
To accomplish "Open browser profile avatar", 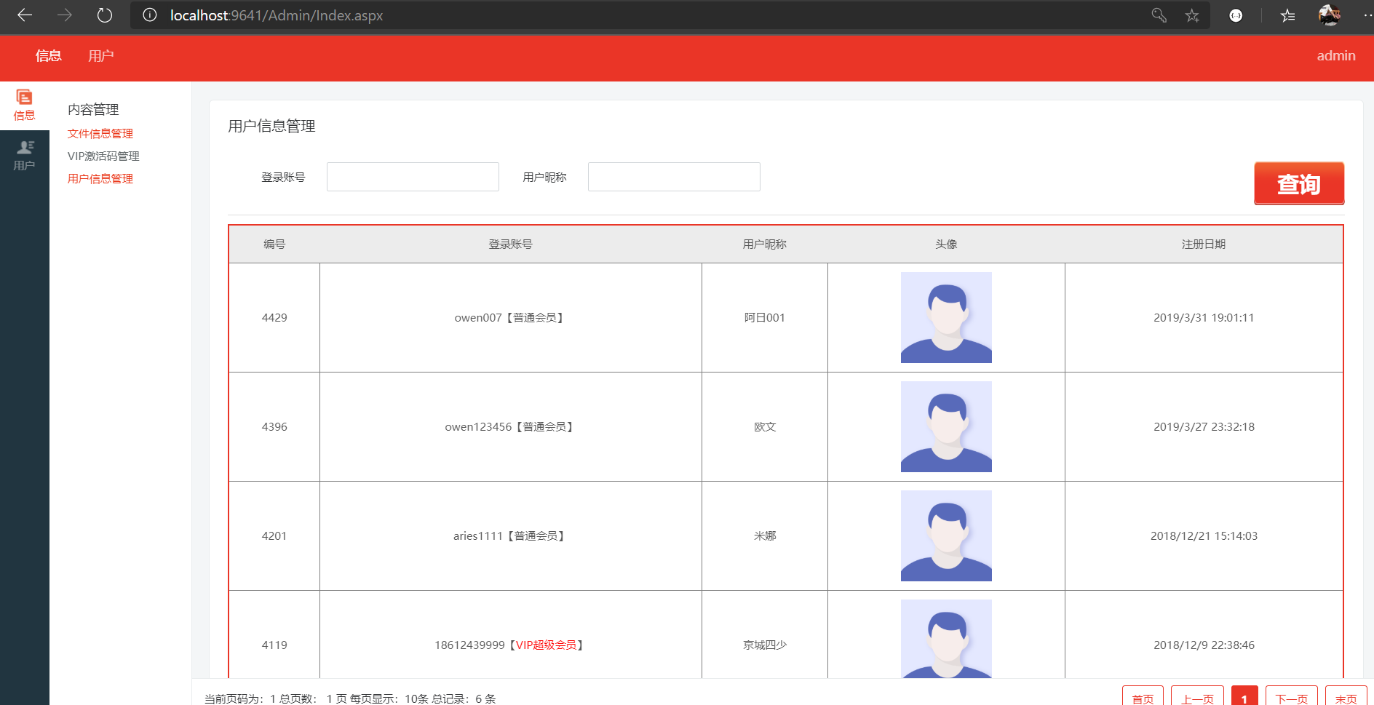I will click(x=1330, y=15).
